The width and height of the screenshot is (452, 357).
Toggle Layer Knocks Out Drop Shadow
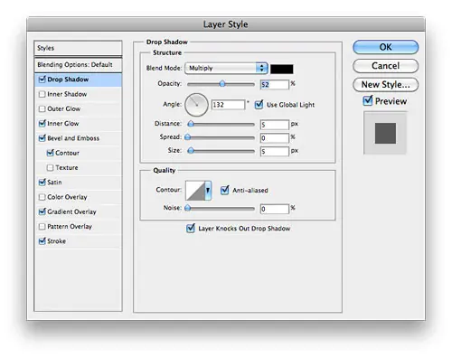click(191, 228)
